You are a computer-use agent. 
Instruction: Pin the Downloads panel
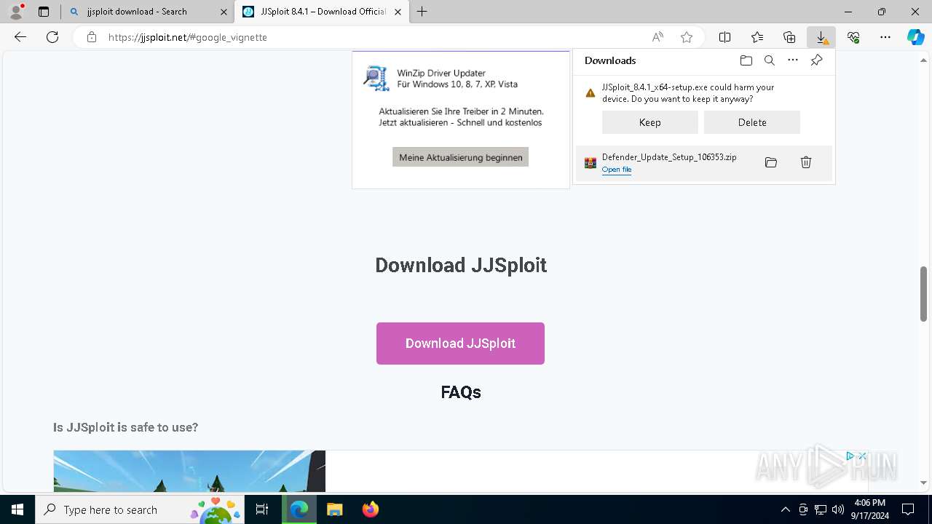click(817, 60)
